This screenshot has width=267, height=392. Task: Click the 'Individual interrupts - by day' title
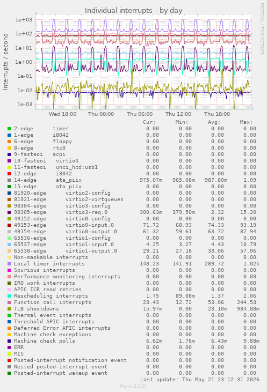[133, 11]
